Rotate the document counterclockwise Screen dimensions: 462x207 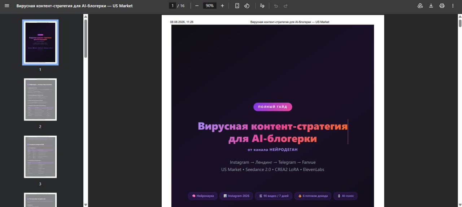tap(247, 6)
